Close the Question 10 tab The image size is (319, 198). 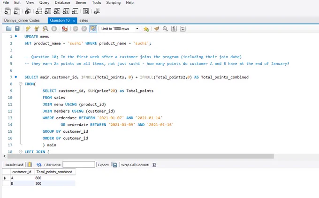click(x=74, y=21)
